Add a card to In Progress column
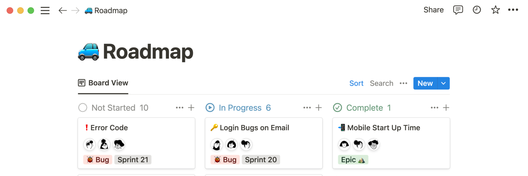 tap(319, 107)
